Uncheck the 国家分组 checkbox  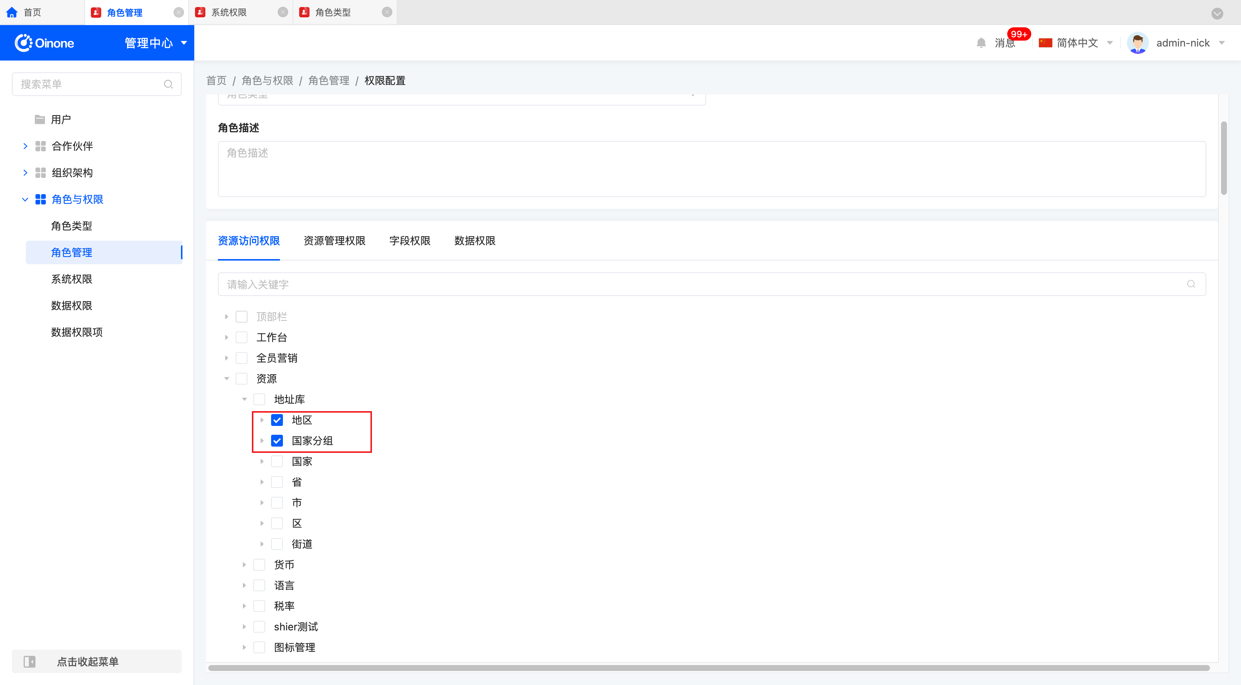coord(277,440)
